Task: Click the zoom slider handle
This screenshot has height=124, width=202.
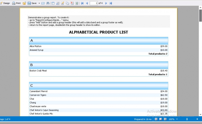Action: (187, 119)
